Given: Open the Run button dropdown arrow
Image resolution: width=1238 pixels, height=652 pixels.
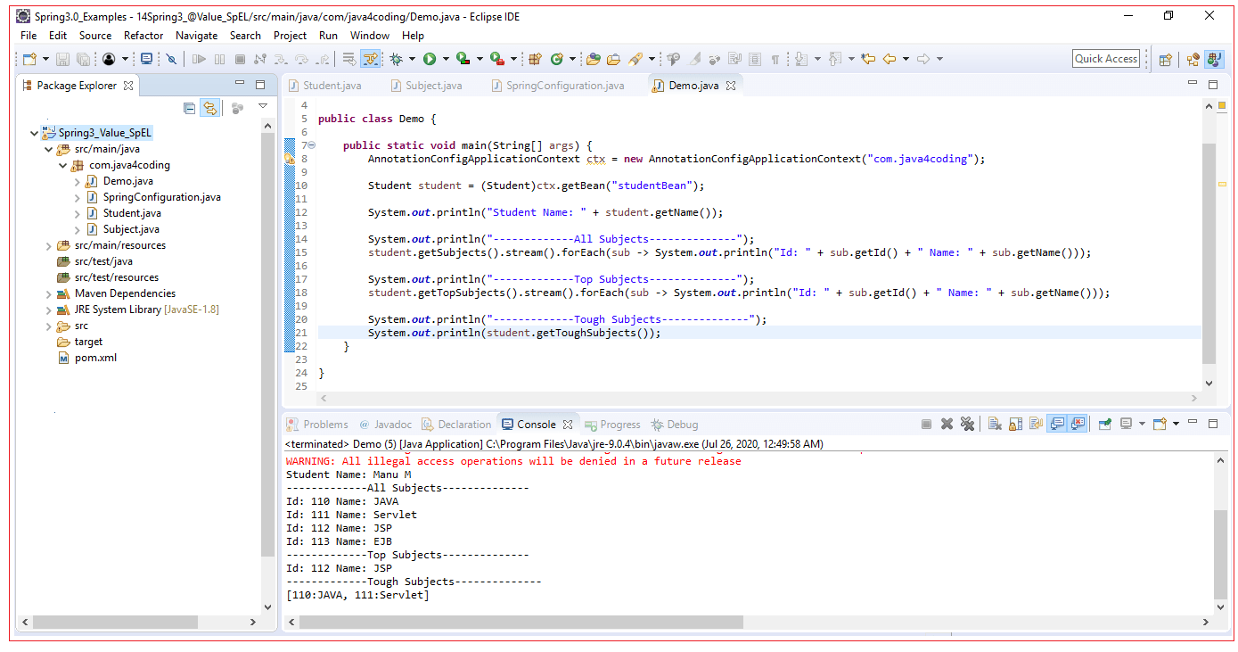Looking at the screenshot, I should click(446, 59).
